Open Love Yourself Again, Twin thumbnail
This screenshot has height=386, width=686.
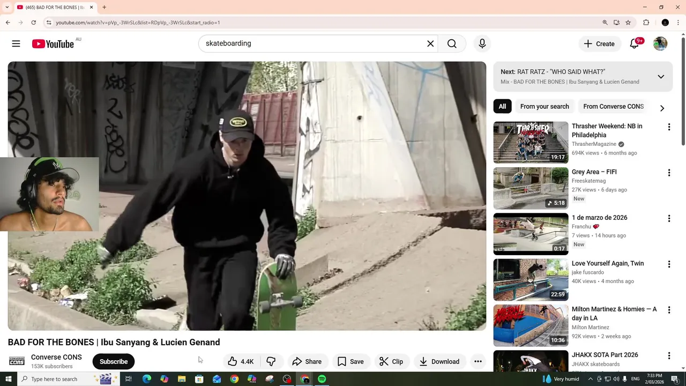(x=531, y=280)
